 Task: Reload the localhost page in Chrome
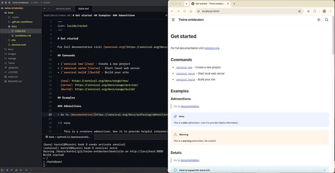[185, 11]
